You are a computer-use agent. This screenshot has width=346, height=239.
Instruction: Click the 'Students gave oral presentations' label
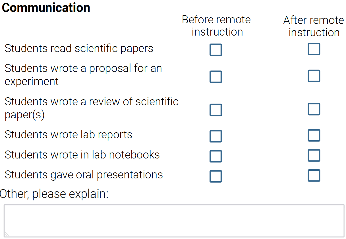(x=84, y=175)
